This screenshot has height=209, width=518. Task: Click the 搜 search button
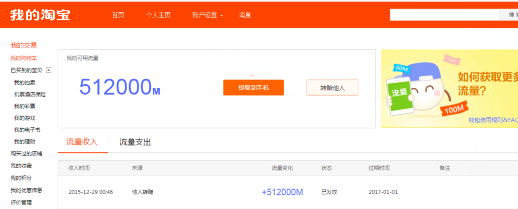(x=509, y=15)
